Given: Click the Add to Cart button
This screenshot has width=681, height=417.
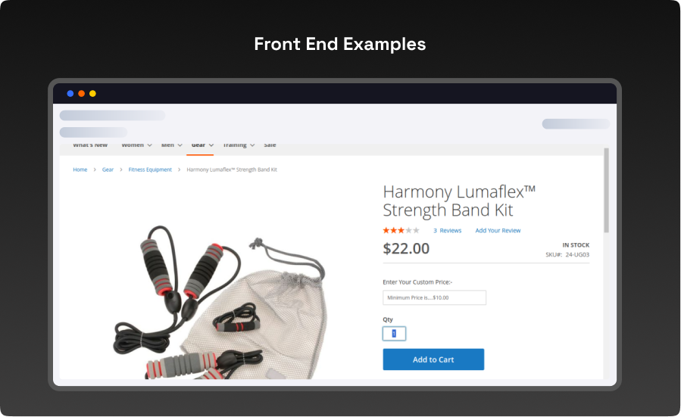Looking at the screenshot, I should pos(433,359).
